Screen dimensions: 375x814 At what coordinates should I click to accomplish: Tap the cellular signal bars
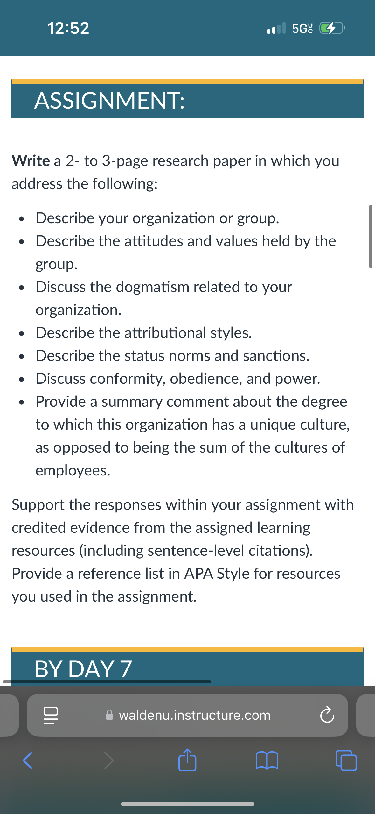276,28
